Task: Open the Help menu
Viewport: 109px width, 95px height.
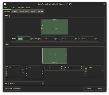Action: coord(28,8)
